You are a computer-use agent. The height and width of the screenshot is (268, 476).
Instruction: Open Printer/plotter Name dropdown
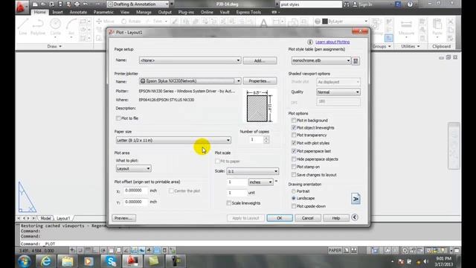point(190,81)
